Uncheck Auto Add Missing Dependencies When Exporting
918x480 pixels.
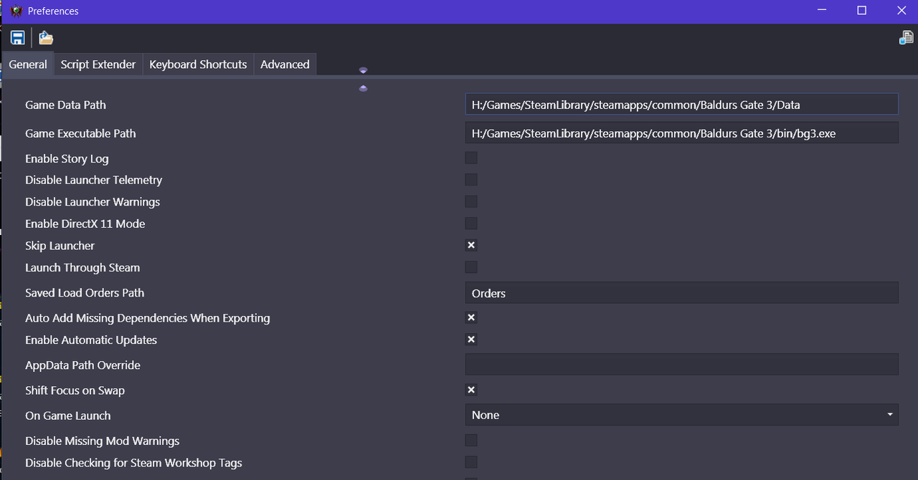(x=471, y=318)
